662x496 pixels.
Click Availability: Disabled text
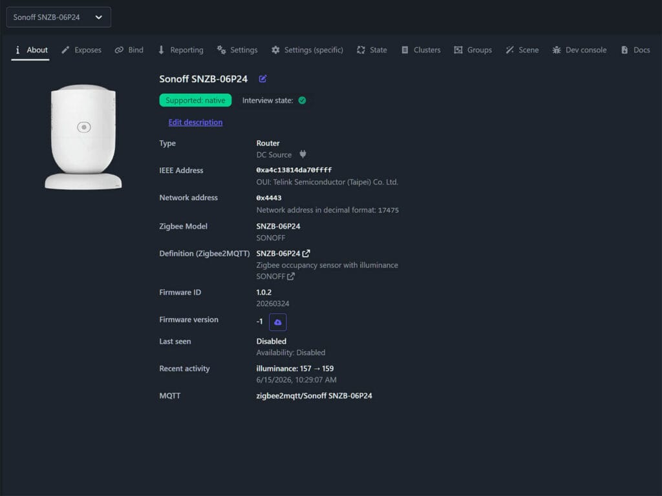tap(291, 353)
